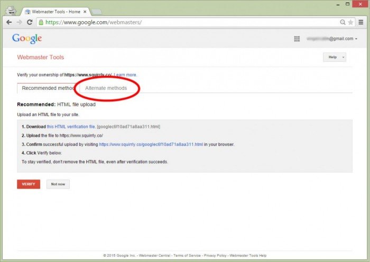
Task: Select the Recommended method tab
Action: (48, 88)
